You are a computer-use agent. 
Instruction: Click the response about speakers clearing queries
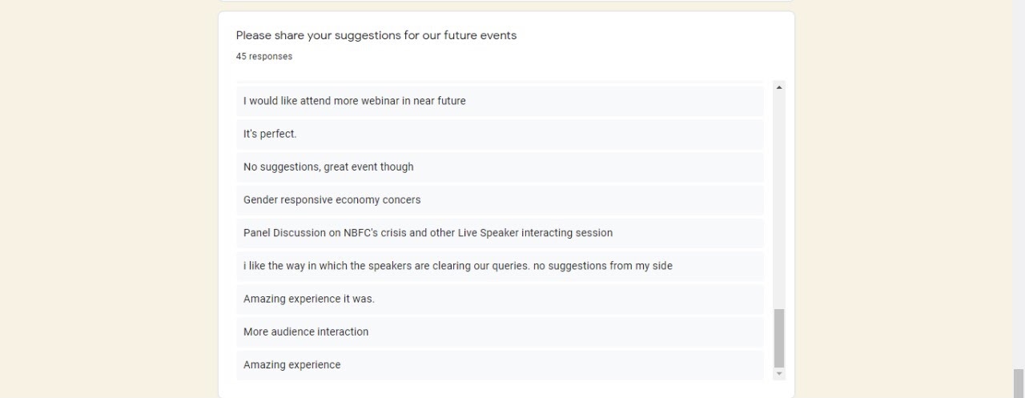[457, 266]
